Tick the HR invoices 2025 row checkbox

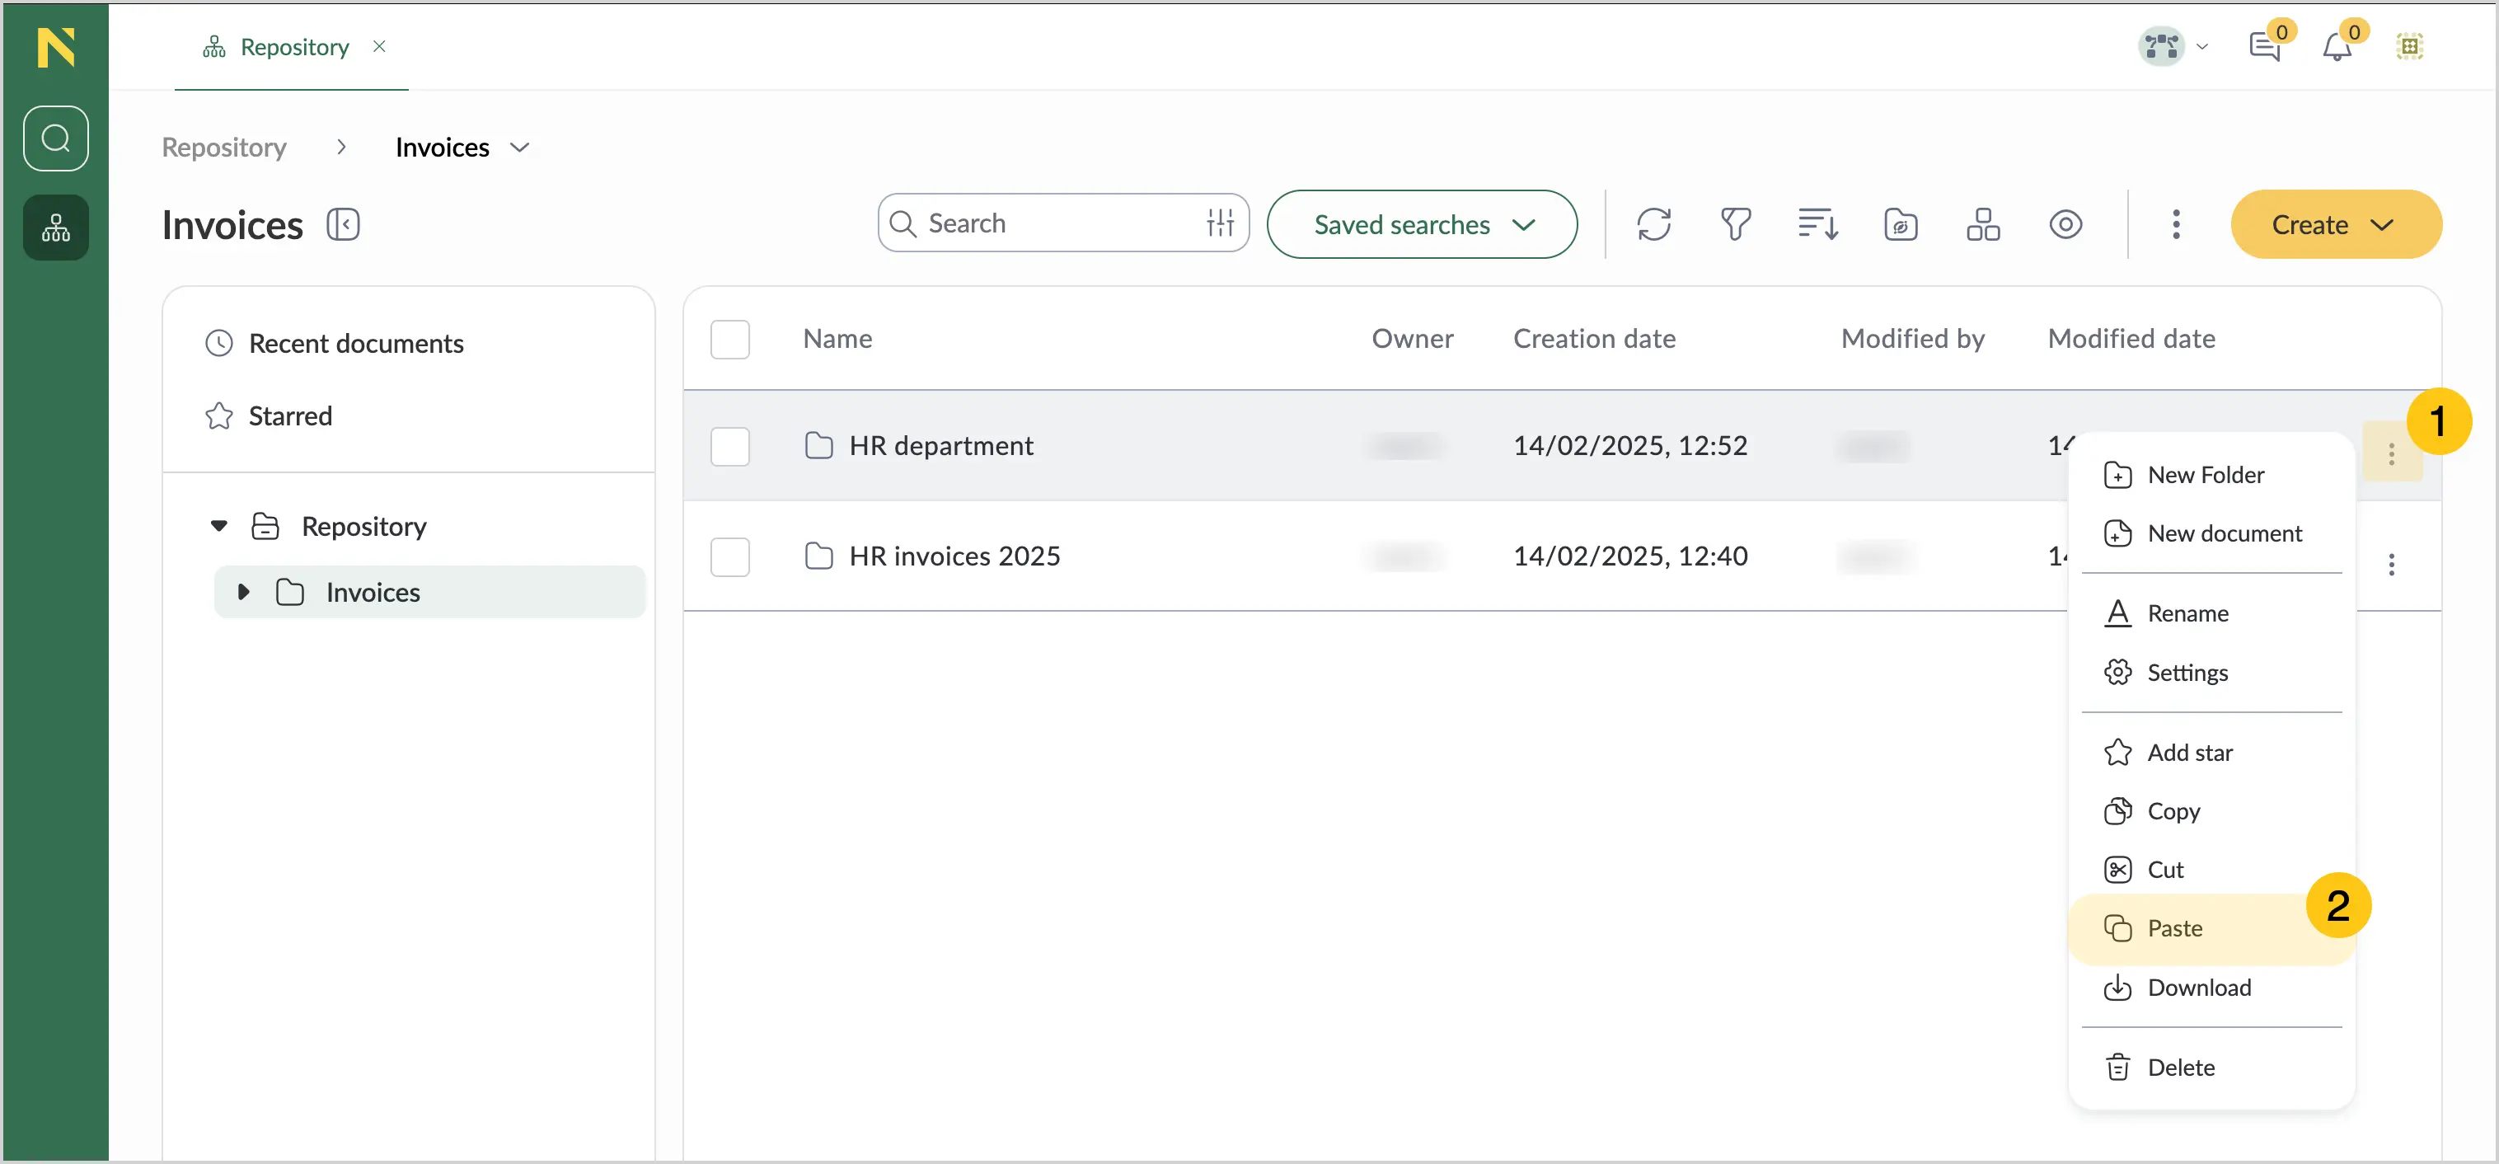click(x=729, y=556)
